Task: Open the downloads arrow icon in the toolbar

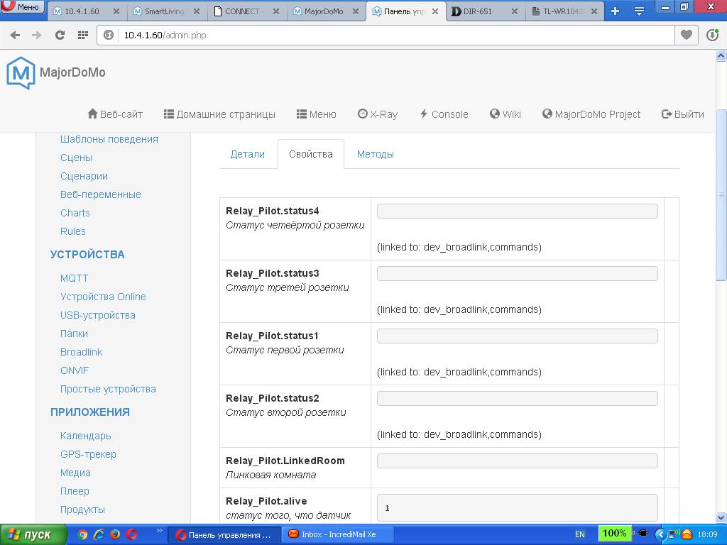Action: click(x=712, y=35)
